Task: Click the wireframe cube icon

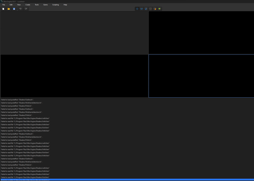Action: click(150, 9)
